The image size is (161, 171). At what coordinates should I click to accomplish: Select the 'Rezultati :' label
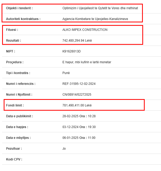pyautogui.click(x=13, y=41)
